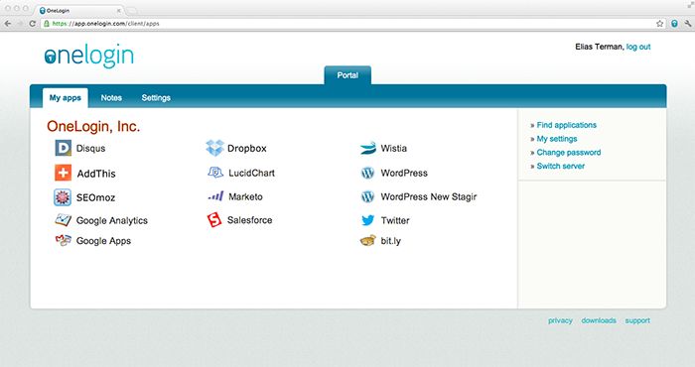Open the new browser tab button
695x367 pixels.
[132, 10]
